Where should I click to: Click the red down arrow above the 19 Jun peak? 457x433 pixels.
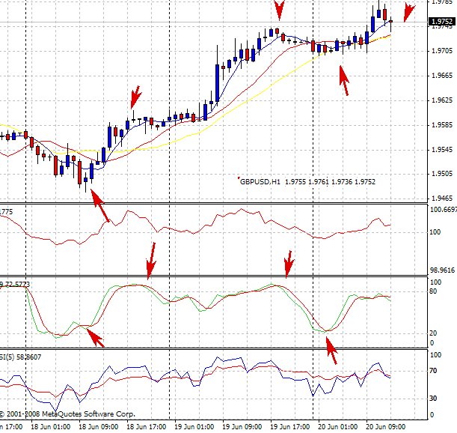280,10
